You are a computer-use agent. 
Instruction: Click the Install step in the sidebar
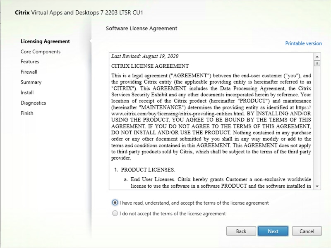coord(27,93)
